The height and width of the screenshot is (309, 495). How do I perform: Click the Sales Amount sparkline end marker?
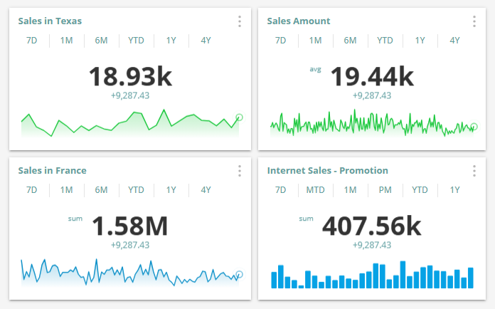[x=474, y=127]
